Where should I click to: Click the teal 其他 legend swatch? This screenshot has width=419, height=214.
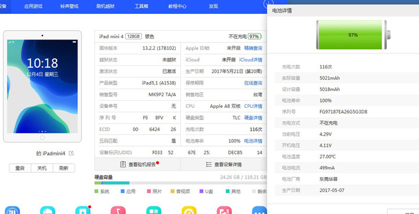[x=228, y=191]
